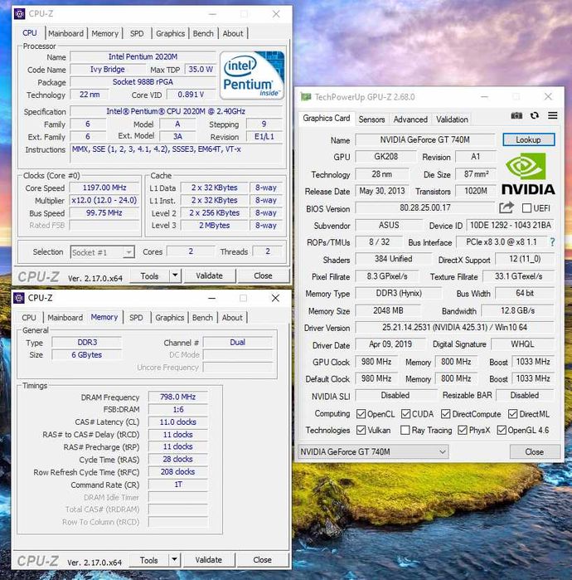
Task: Toggle CUDA checkbox
Action: tap(405, 413)
